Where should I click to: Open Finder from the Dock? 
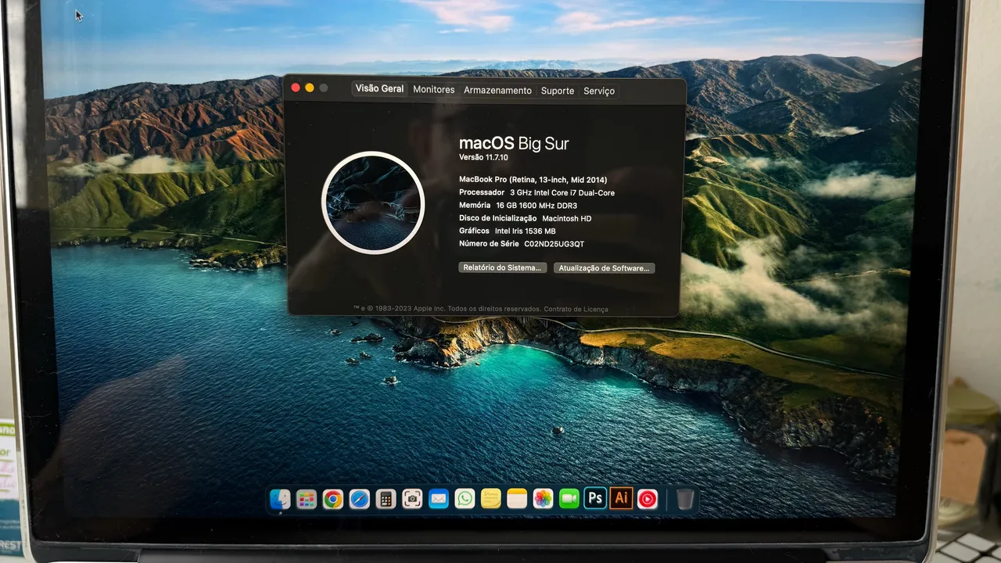point(280,499)
